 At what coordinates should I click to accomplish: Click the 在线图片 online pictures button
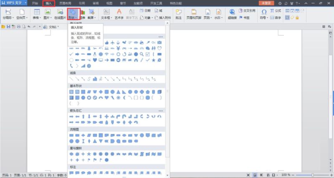coord(60,14)
